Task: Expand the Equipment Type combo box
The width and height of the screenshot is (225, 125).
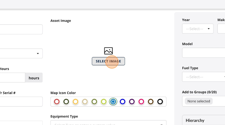Action: [108, 123]
